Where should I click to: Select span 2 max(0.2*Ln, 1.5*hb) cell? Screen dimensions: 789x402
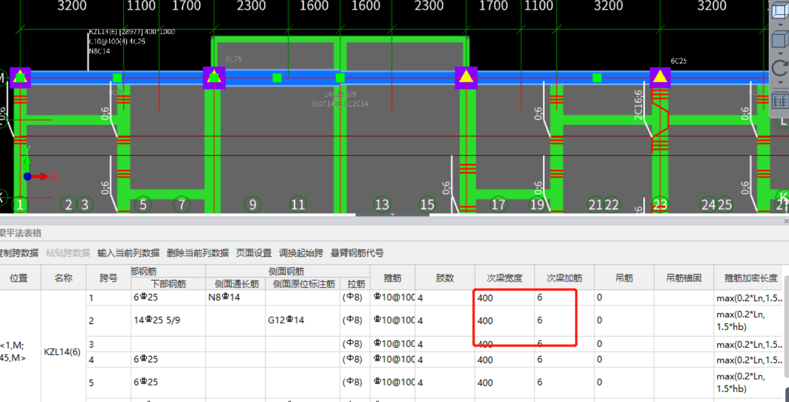pos(748,321)
